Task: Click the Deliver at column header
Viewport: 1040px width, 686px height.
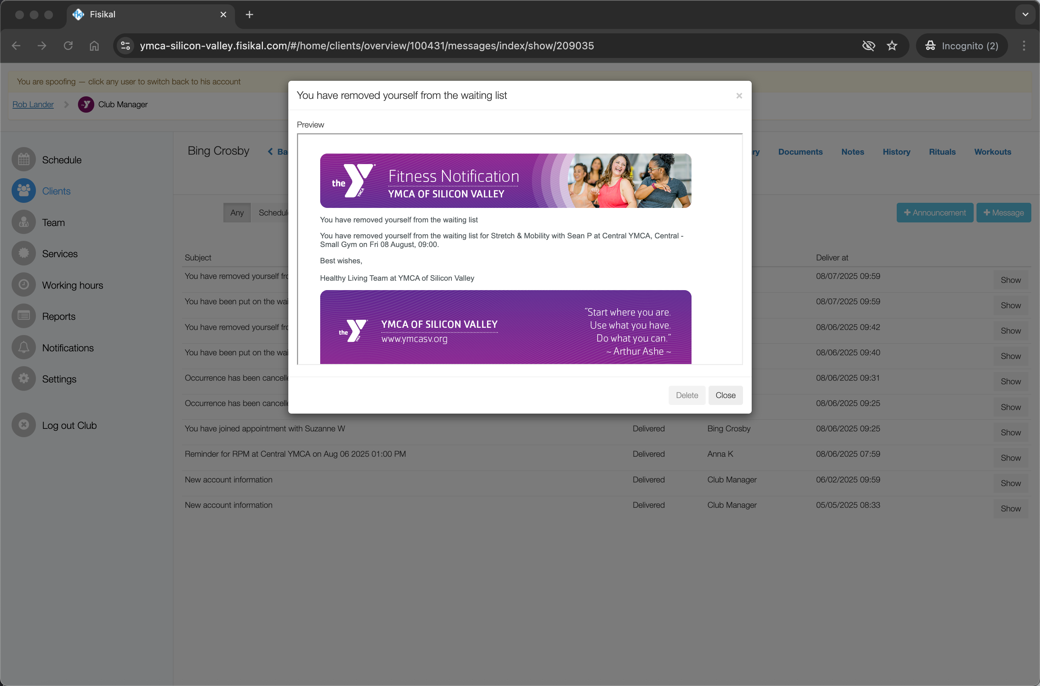Action: 831,258
